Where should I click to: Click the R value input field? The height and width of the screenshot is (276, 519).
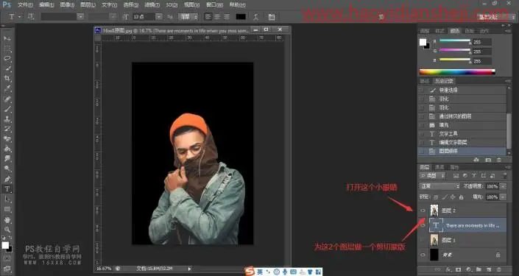[481, 43]
